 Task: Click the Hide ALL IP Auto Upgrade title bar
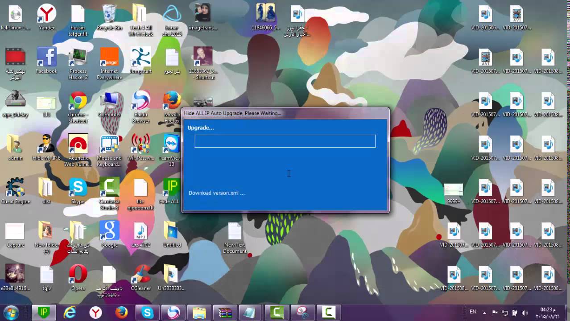pos(285,113)
